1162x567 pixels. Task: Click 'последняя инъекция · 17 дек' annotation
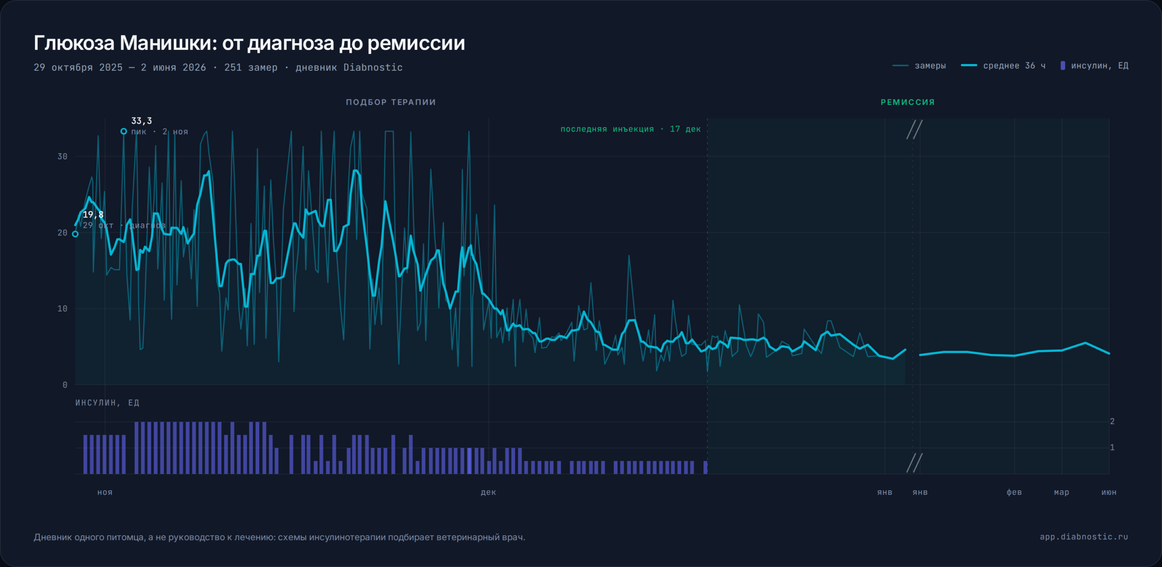click(x=630, y=129)
